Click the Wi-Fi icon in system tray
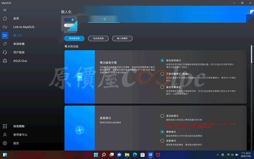This screenshot has height=159, width=254. pos(228,155)
